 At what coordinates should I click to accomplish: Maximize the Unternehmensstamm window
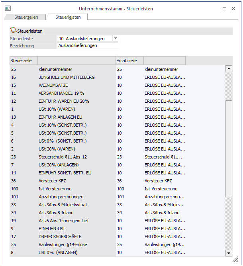pyautogui.click(x=225, y=8)
